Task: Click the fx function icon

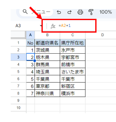Action: click(x=53, y=26)
